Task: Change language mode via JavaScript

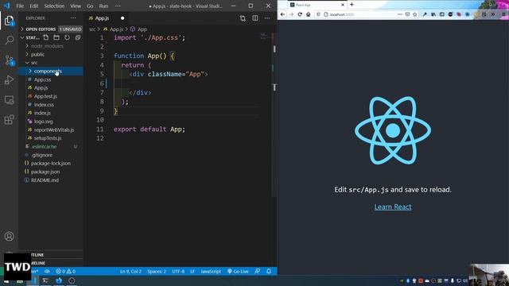Action: (211, 272)
